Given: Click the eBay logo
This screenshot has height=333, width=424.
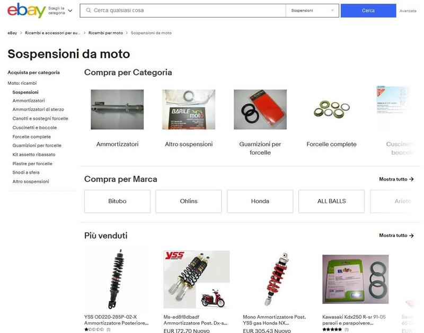Looking at the screenshot, I should (x=26, y=10).
